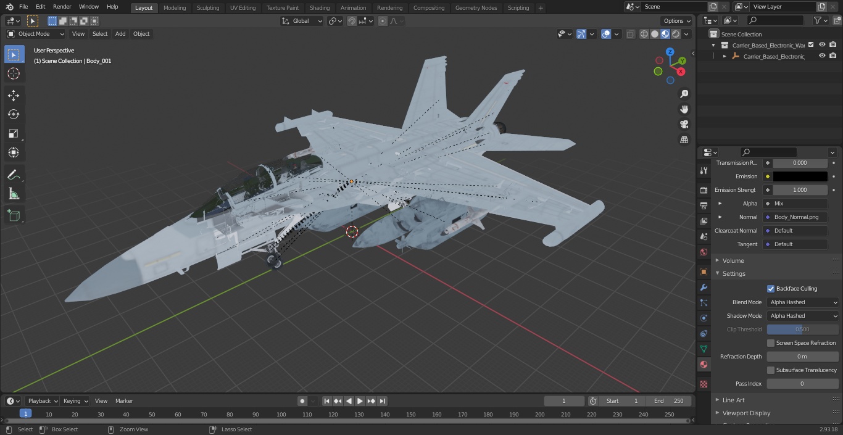843x435 pixels.
Task: Click the Emission Strength value field
Action: pyautogui.click(x=800, y=190)
